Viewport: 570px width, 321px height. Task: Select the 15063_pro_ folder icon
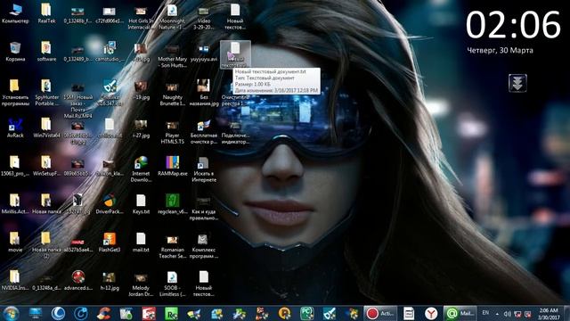point(15,167)
